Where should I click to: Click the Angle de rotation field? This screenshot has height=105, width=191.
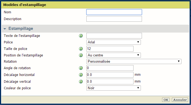(x=110, y=68)
